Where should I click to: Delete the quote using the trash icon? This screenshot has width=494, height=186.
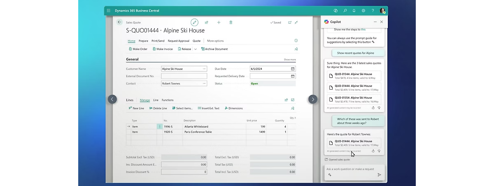pyautogui.click(x=231, y=22)
